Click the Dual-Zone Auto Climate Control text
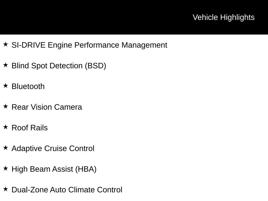 click(67, 190)
